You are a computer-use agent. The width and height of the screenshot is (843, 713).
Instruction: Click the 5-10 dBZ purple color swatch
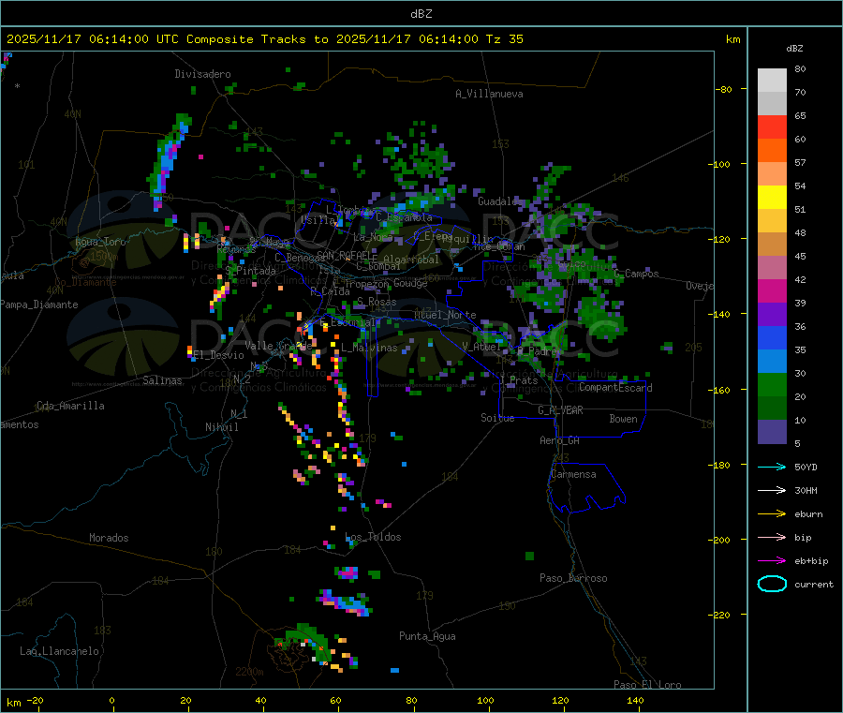click(772, 432)
